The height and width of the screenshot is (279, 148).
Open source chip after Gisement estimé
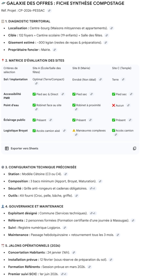click(106, 43)
